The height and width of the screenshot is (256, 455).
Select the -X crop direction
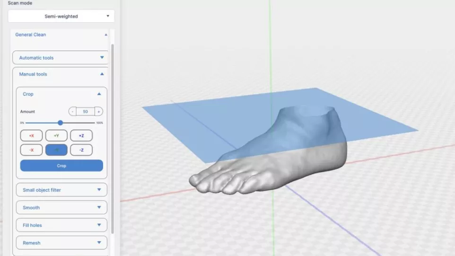pyautogui.click(x=31, y=150)
